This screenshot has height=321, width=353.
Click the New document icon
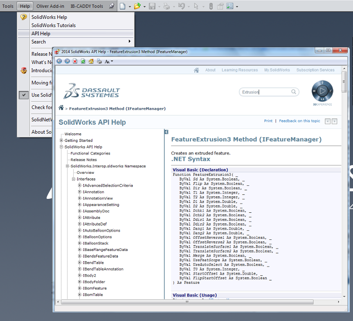click(x=122, y=6)
